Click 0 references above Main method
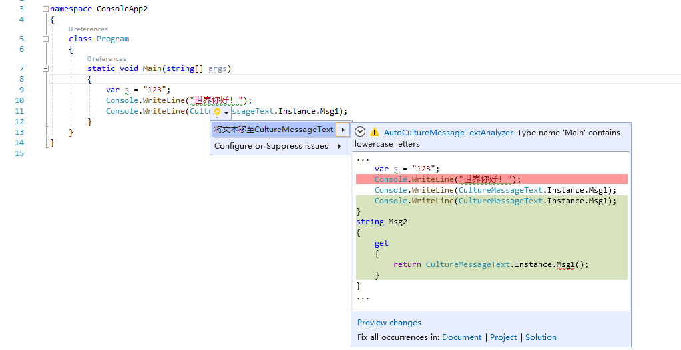 coord(107,59)
